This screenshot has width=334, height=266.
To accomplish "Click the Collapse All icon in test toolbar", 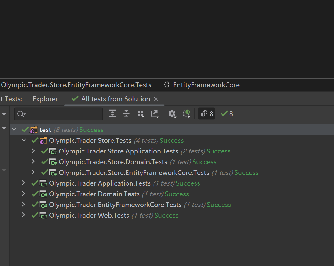I will point(126,114).
